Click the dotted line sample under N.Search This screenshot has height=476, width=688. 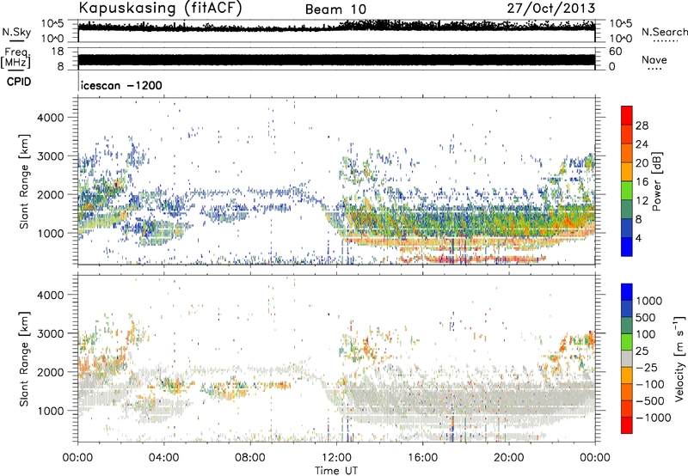[x=665, y=41]
